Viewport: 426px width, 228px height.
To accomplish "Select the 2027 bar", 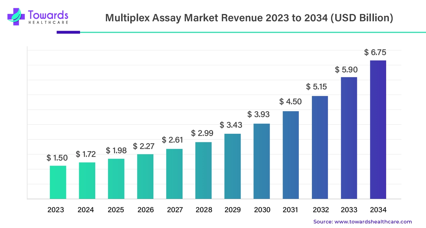I will click(x=174, y=174).
